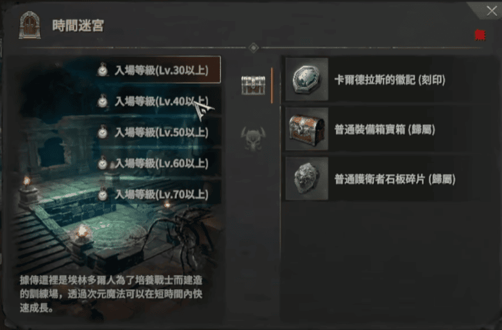
Task: Select 入場等級 Lv.50以上 entry
Action: point(158,132)
